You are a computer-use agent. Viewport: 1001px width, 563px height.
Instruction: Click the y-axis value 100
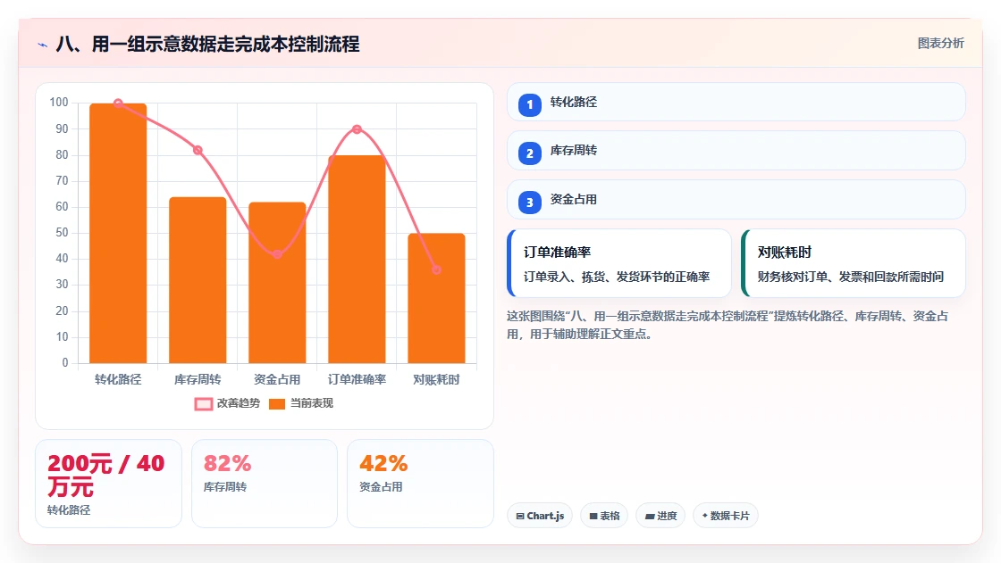59,103
